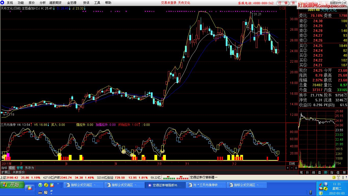Select the 管理 tab below chart
The width and height of the screenshot is (348, 196).
(x=20, y=168)
